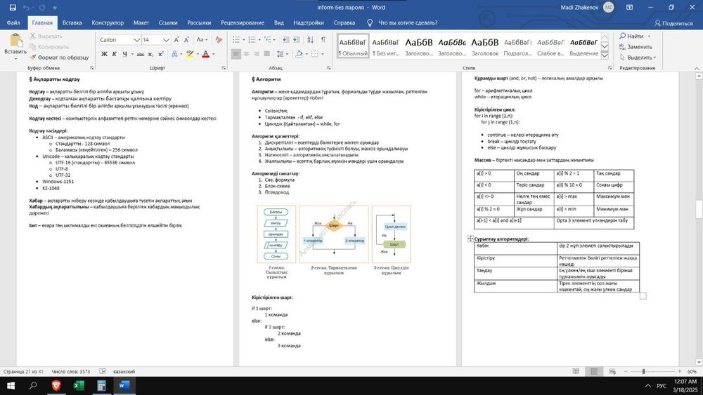This screenshot has width=703, height=395.
Task: Apply the Обычный style
Action: (353, 47)
